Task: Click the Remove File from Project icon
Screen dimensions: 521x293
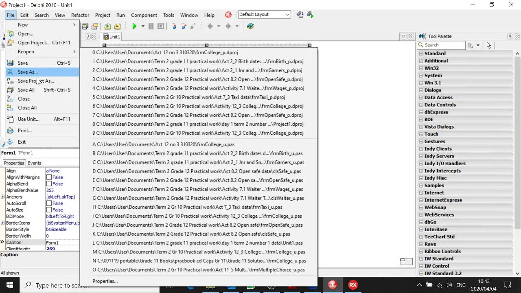Action: coord(118,26)
